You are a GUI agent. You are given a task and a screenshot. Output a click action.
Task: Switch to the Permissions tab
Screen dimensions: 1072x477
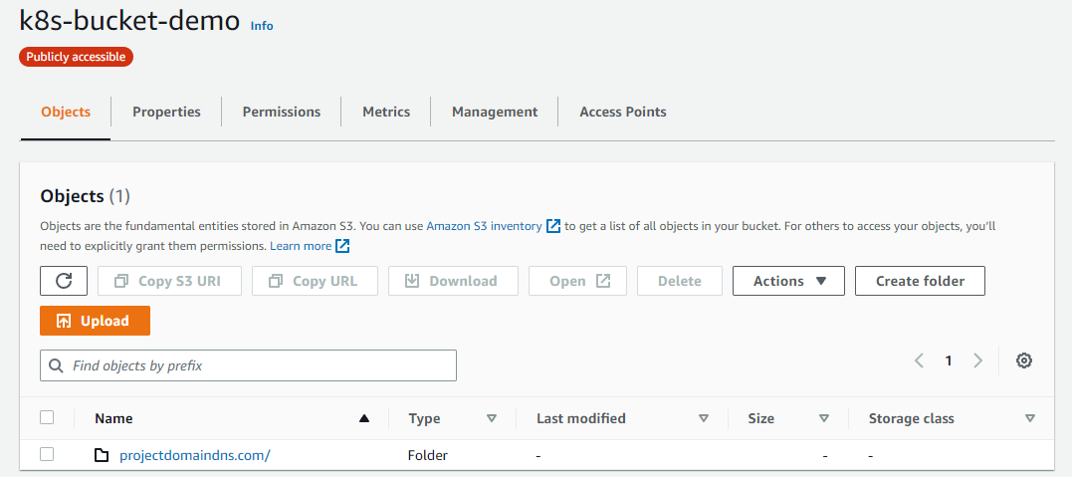point(282,112)
